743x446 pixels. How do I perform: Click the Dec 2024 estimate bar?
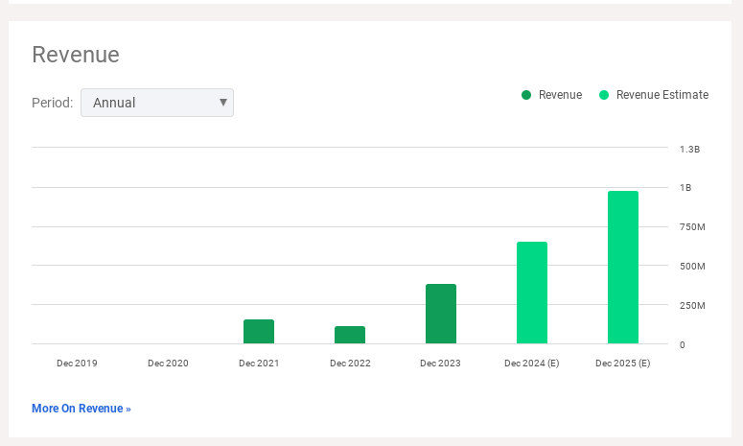pyautogui.click(x=532, y=293)
